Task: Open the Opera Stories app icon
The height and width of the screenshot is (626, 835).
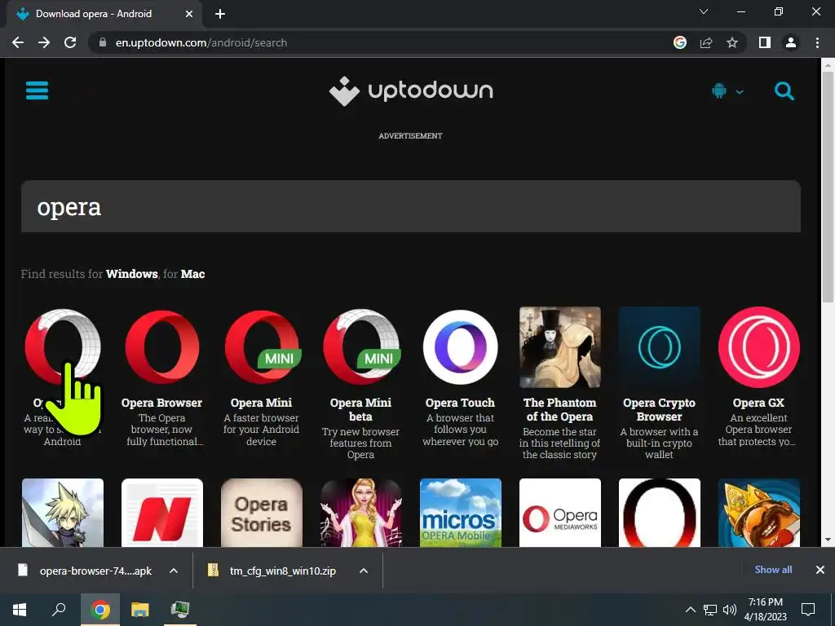Action: [262, 513]
